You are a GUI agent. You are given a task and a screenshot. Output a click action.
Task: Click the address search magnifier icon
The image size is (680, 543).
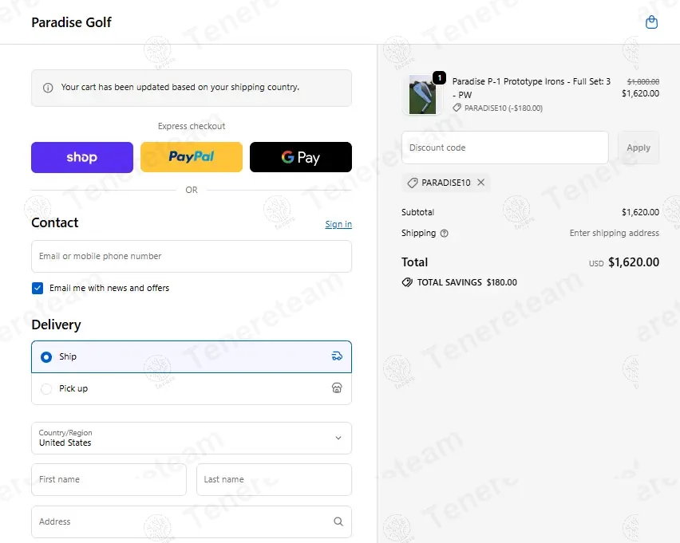(x=338, y=521)
